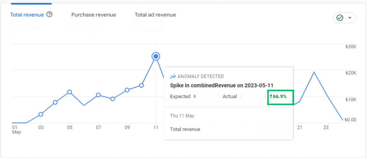
Task: Select the highlighted May 11 spike point
Action: click(156, 56)
